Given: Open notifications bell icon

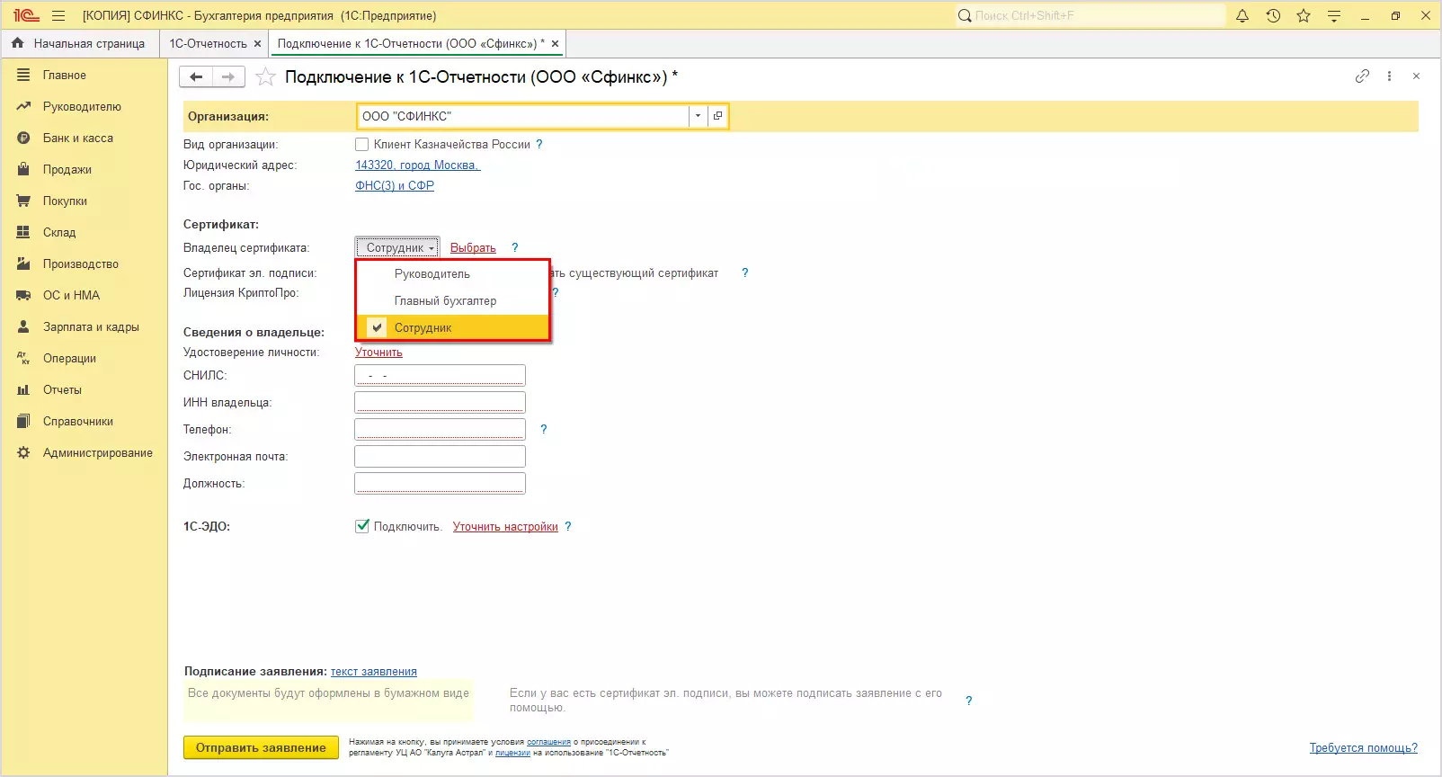Looking at the screenshot, I should (1242, 15).
